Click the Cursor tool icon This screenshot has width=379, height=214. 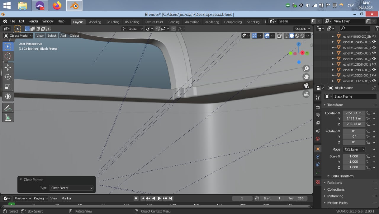8,56
